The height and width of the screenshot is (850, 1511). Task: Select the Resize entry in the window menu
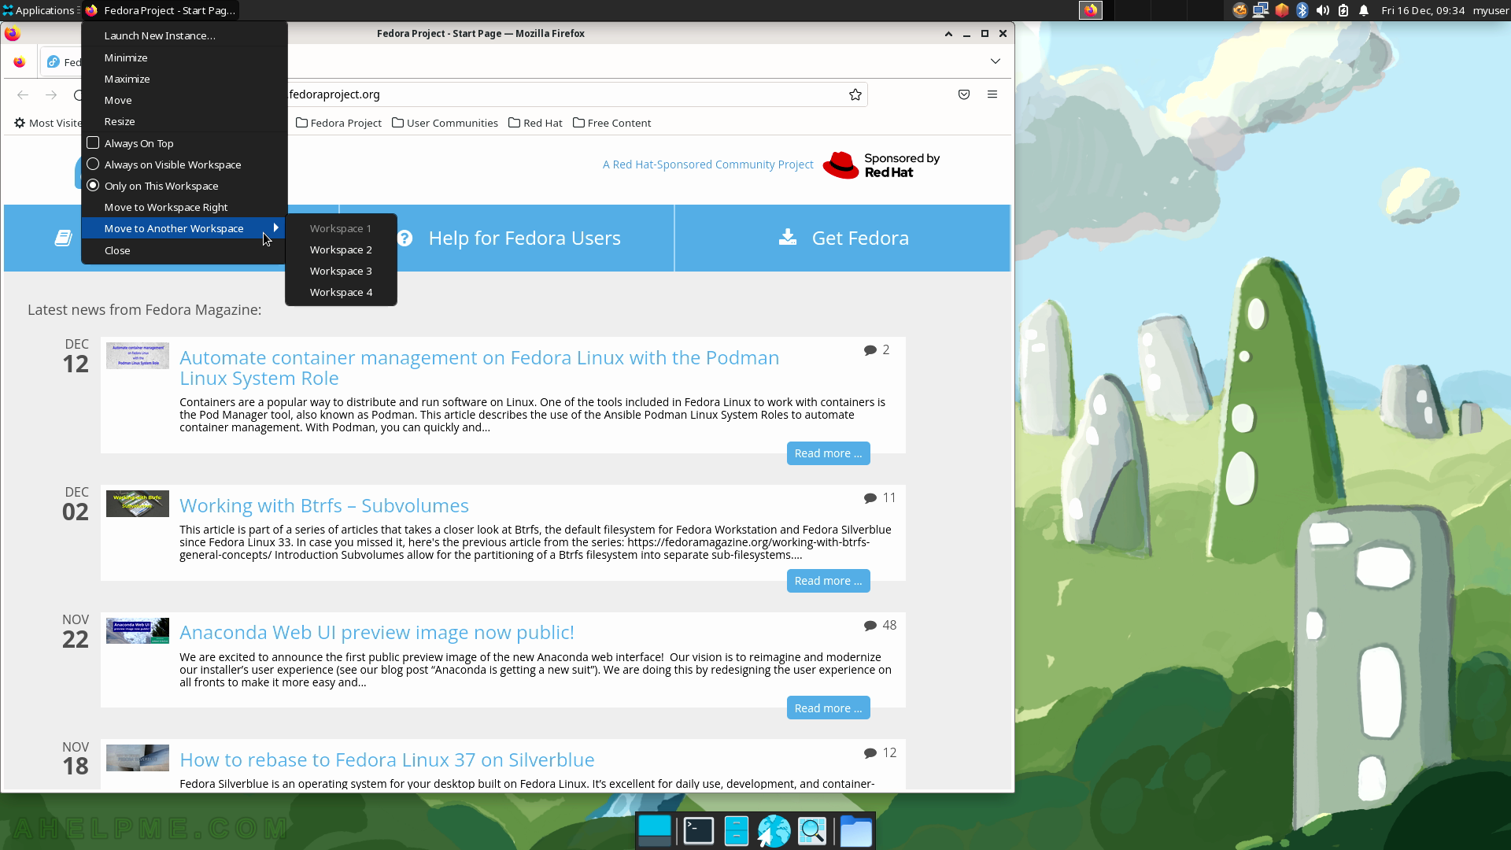184,121
